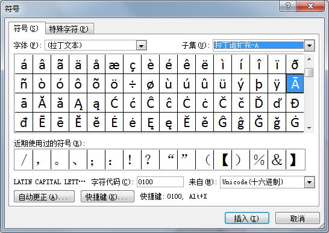
Task: Pick recent symbol exclamation mark
Action: click(132, 160)
